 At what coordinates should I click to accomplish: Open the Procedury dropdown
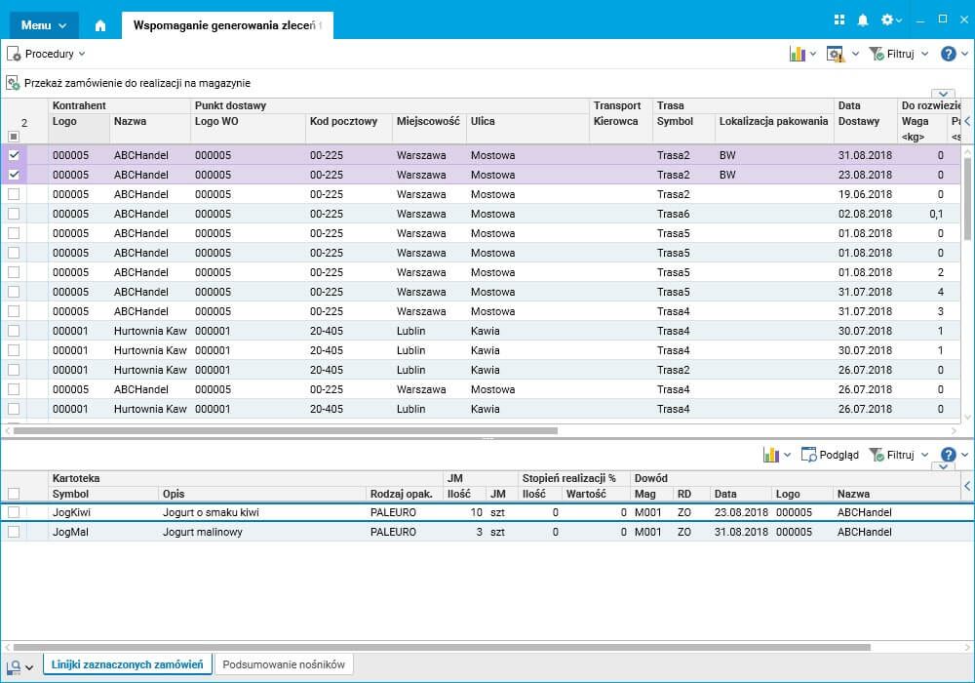tap(47, 54)
